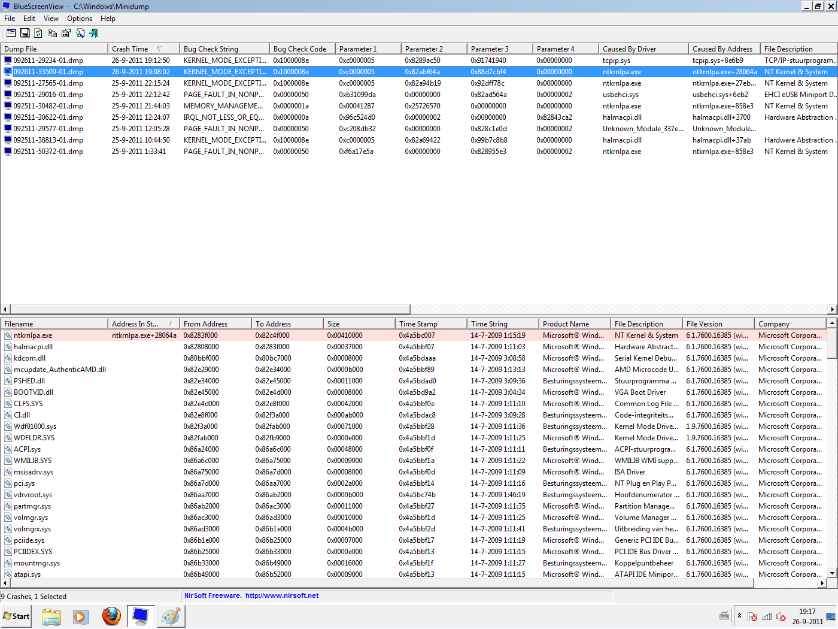The width and height of the screenshot is (838, 629).
Task: Click the Start button
Action: (x=17, y=616)
